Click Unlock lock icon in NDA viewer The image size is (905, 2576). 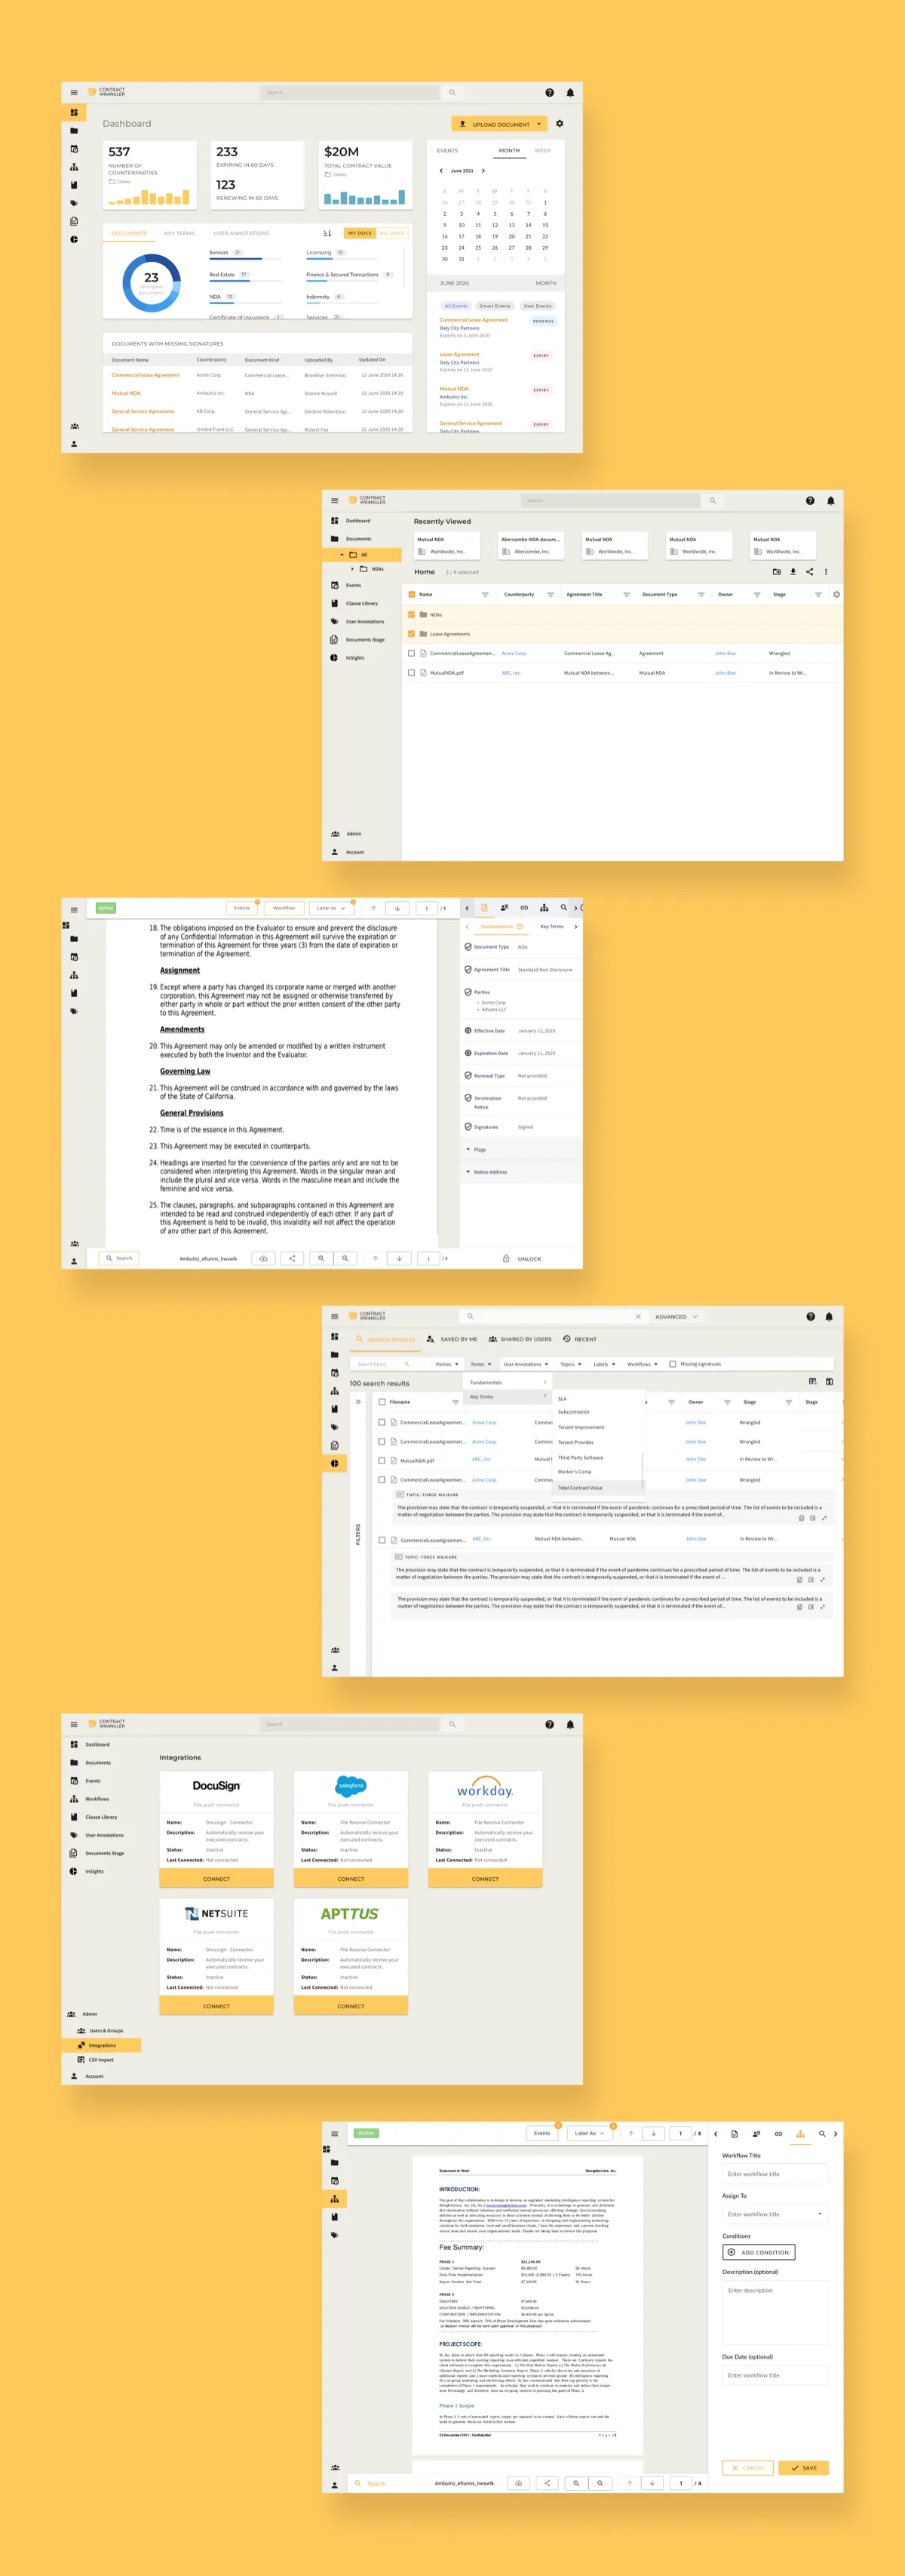coord(505,1258)
